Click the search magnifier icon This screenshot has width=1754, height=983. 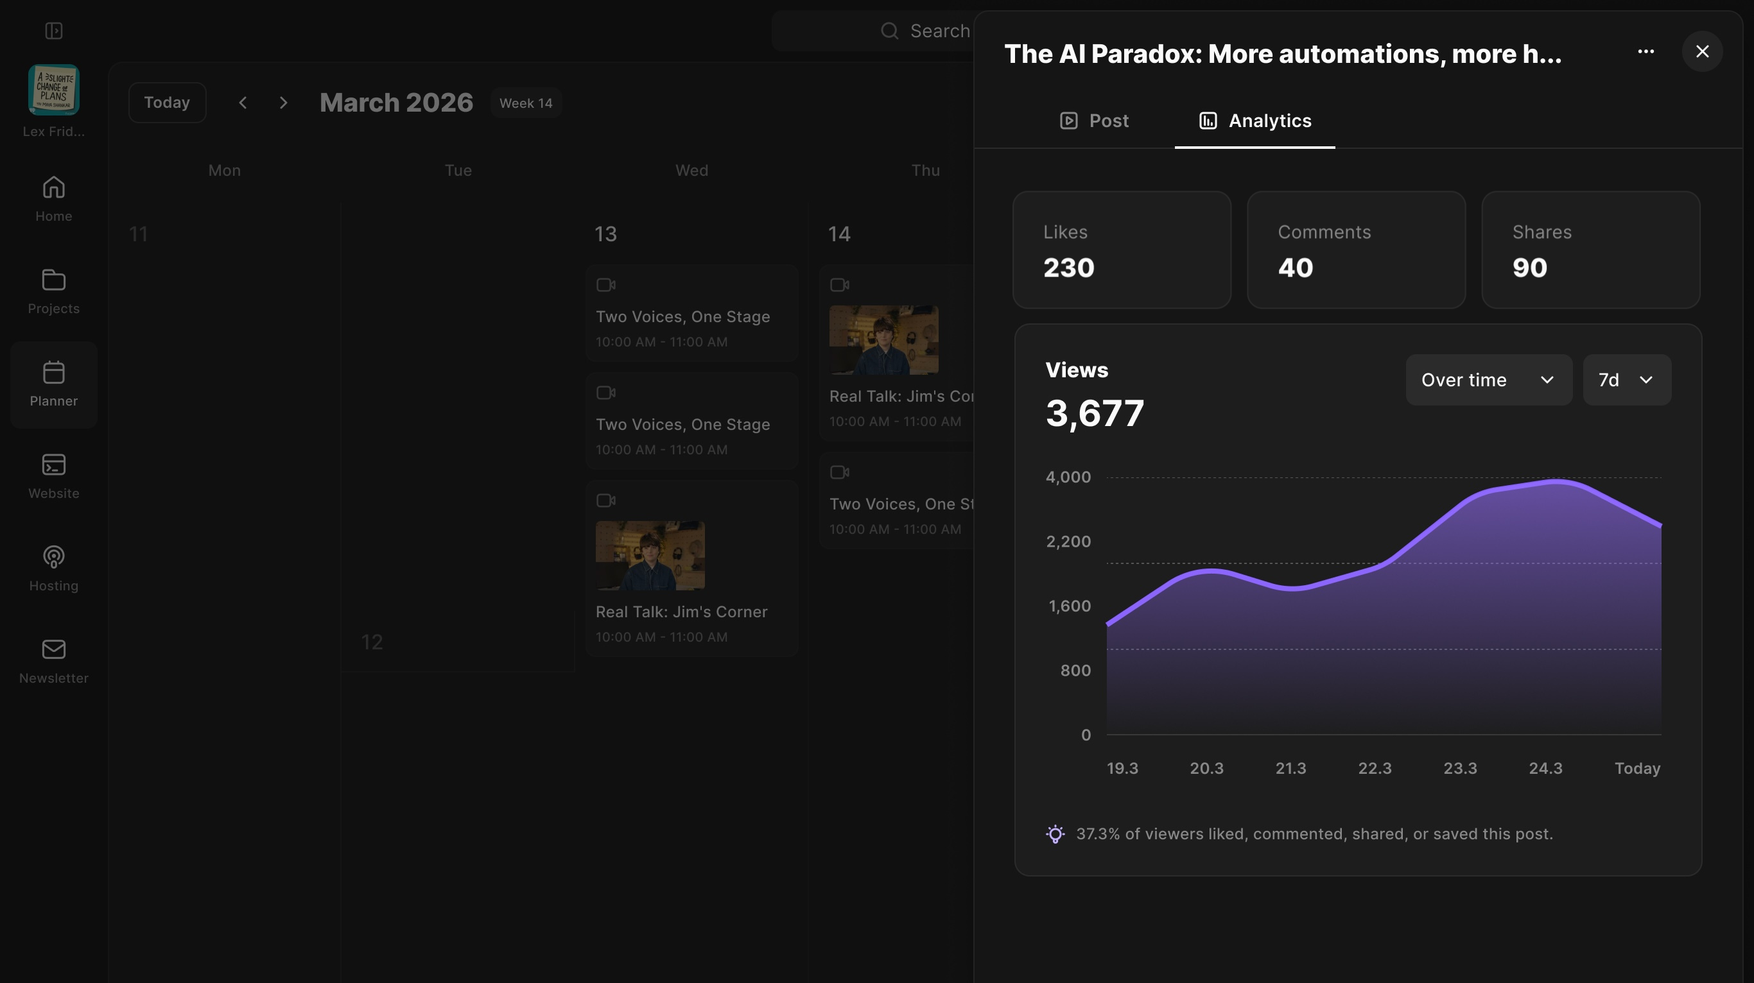[x=889, y=31]
